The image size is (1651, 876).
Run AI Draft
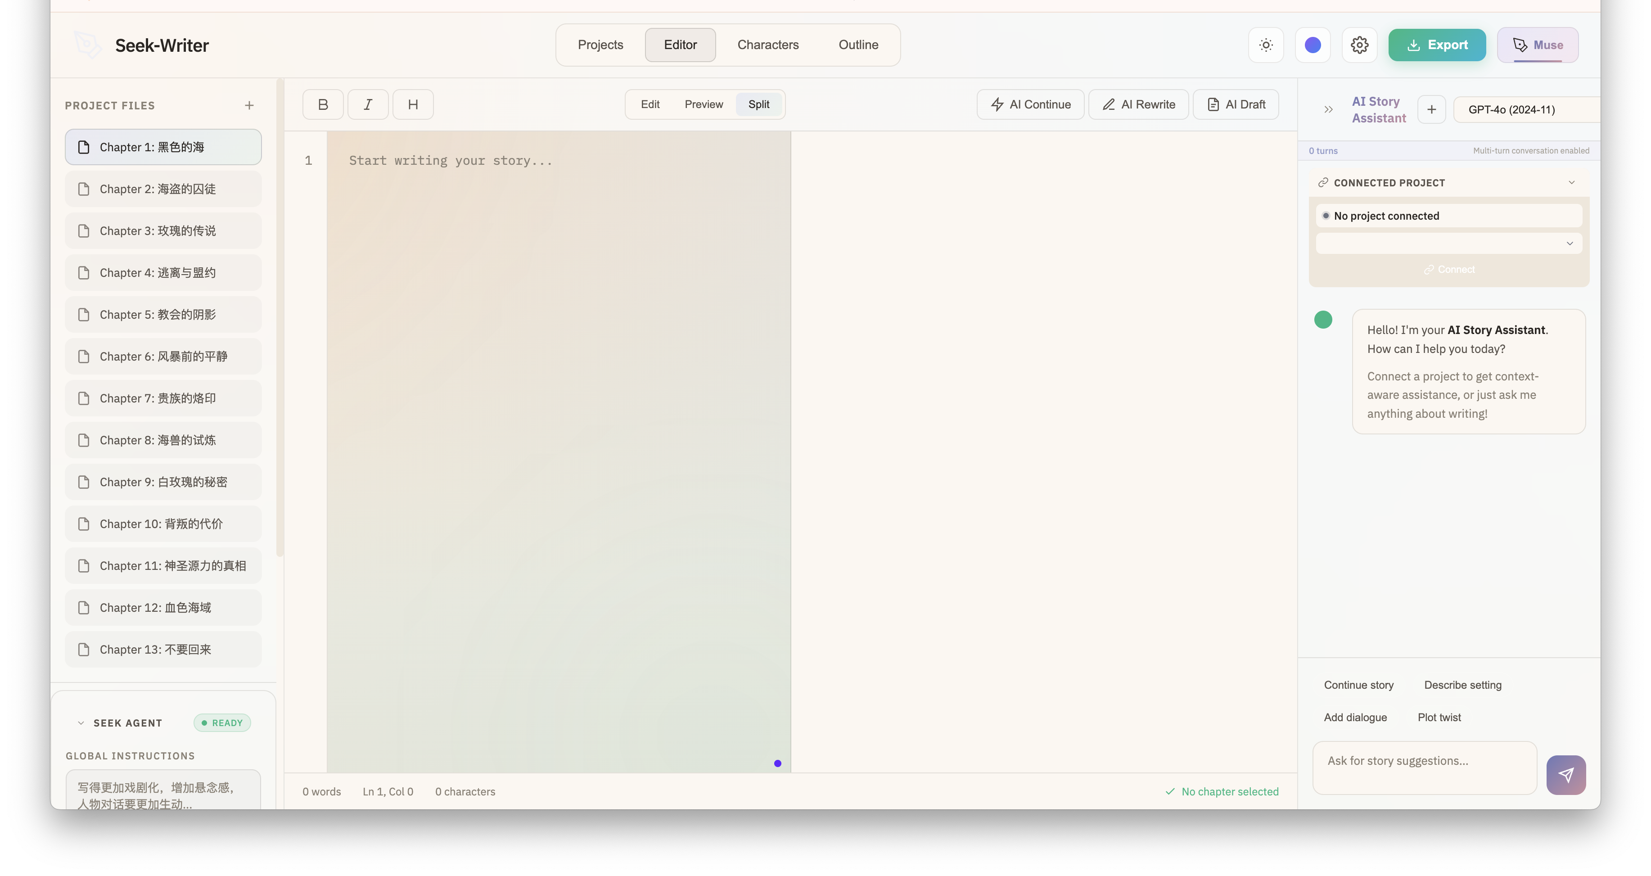tap(1236, 104)
